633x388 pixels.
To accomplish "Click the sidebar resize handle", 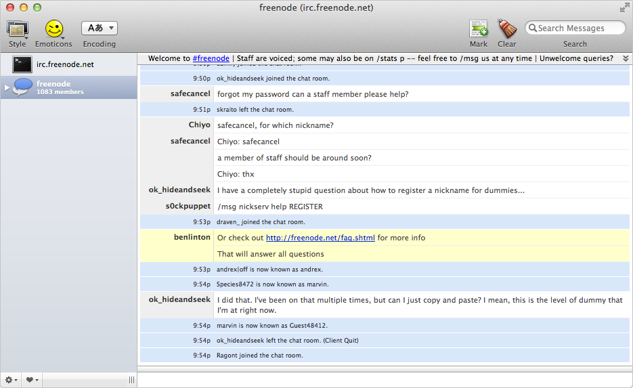I will click(x=131, y=379).
